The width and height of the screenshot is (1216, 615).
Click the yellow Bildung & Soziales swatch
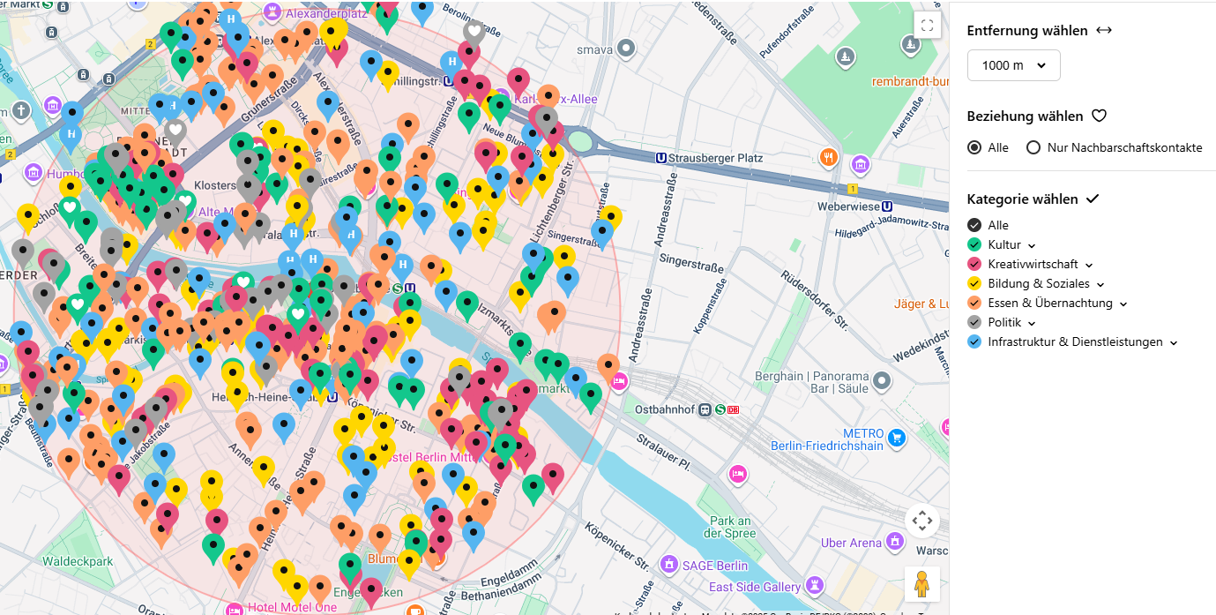(974, 283)
